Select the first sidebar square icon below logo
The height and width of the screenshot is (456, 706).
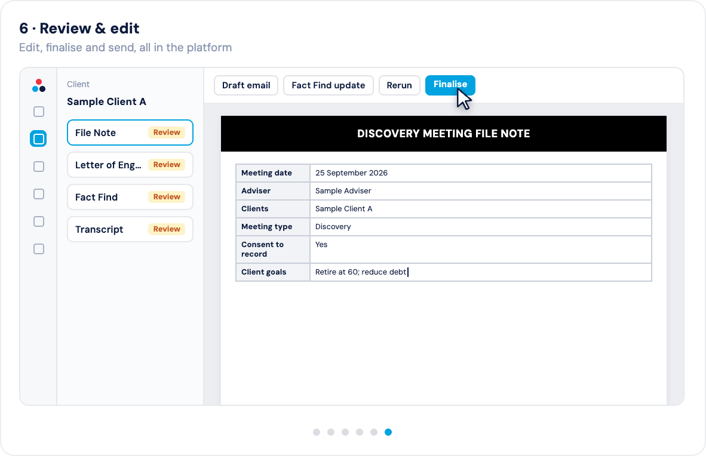[39, 112]
